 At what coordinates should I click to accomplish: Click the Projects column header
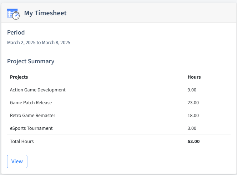19,77
